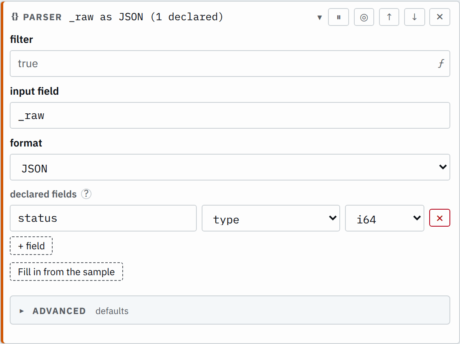
Task: Edit the status field name
Action: click(x=103, y=218)
